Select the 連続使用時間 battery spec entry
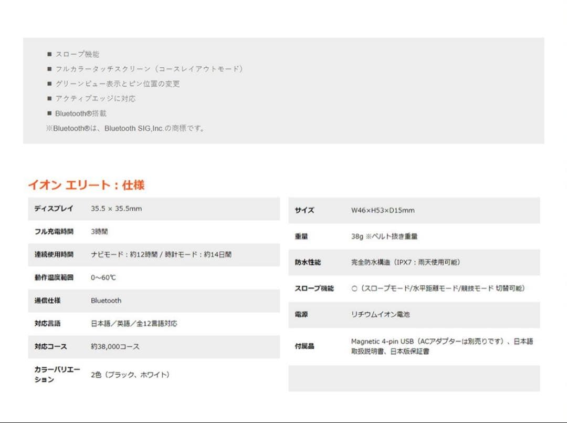This screenshot has height=423, width=567. (55, 254)
